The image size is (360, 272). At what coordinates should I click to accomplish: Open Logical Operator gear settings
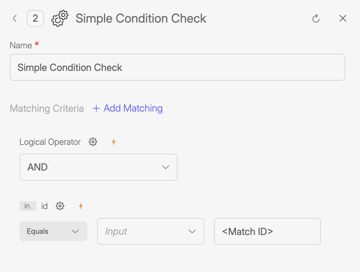click(x=93, y=142)
